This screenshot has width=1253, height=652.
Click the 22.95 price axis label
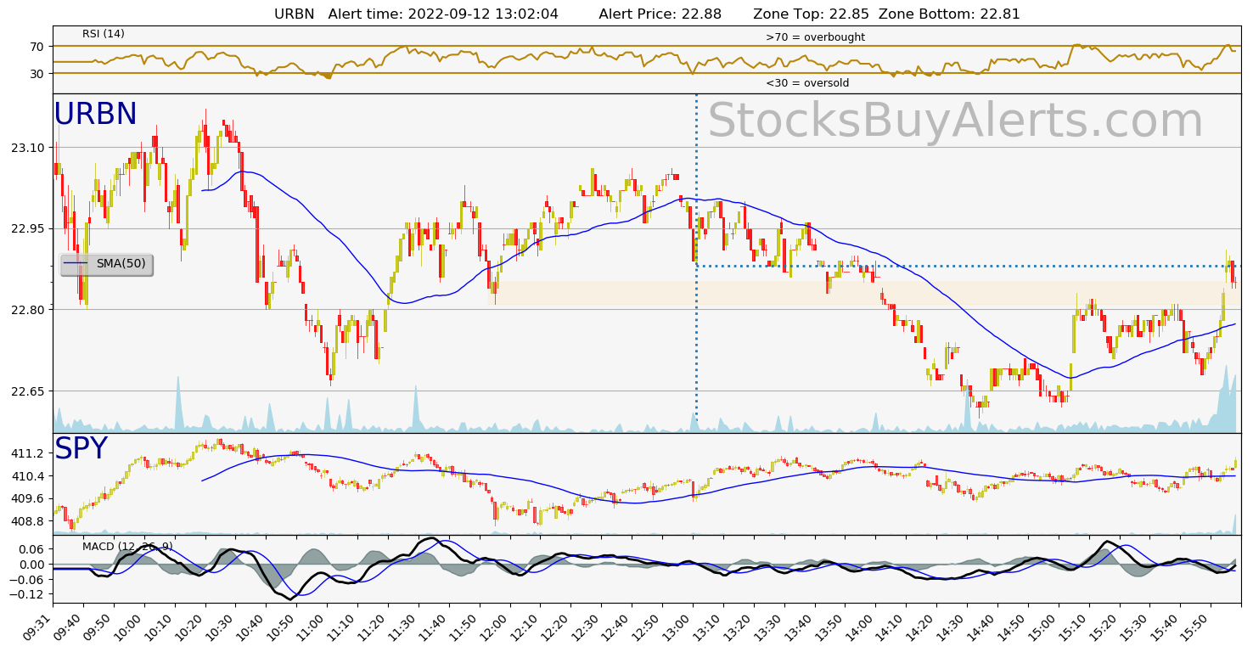click(x=27, y=228)
